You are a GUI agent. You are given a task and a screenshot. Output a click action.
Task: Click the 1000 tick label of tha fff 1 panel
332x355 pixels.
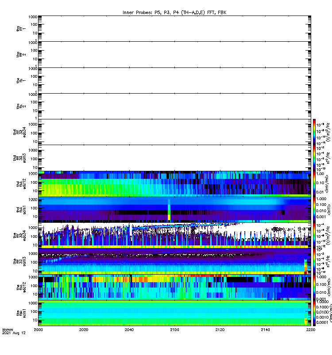pyautogui.click(x=33, y=17)
